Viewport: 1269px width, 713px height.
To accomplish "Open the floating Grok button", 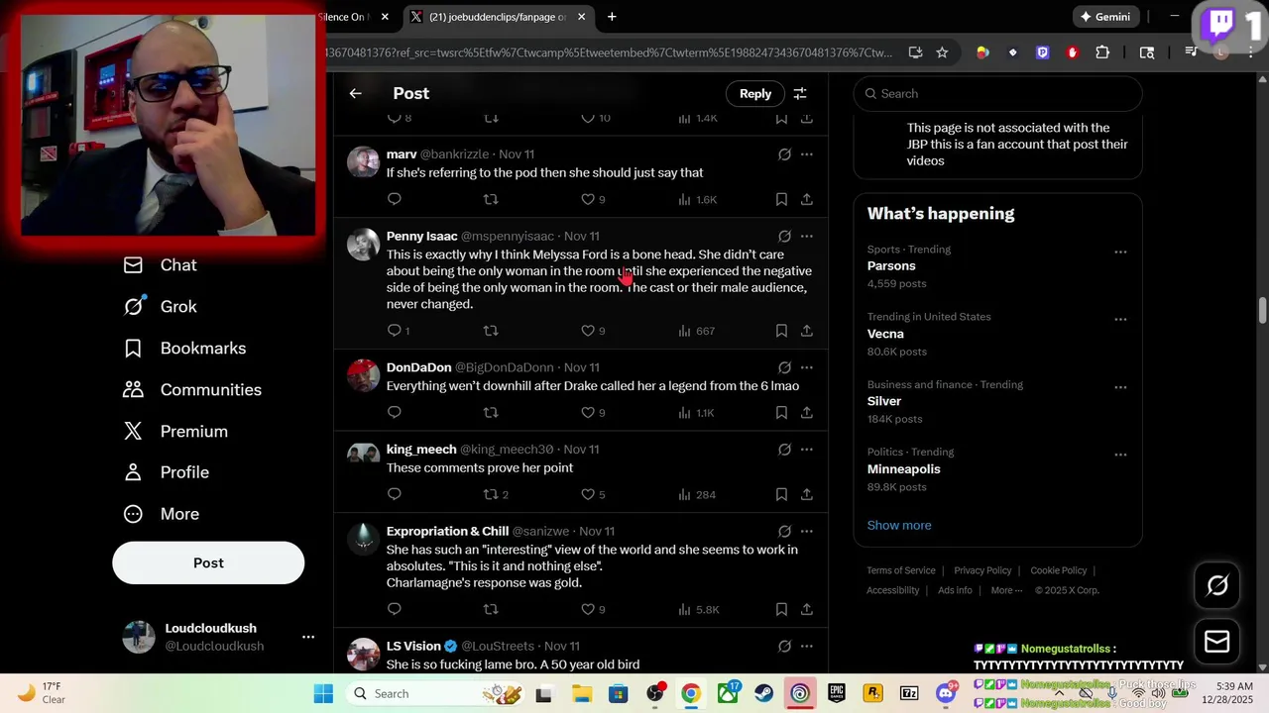I will (1217, 585).
